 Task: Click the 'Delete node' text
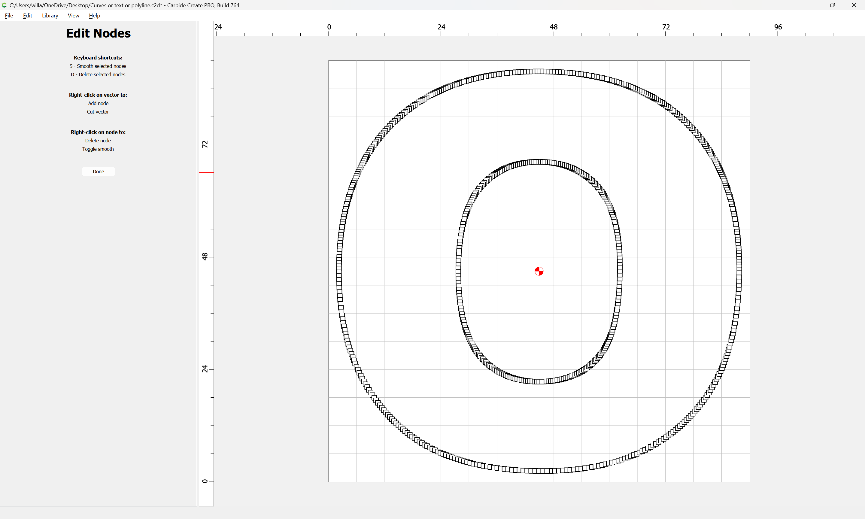point(98,140)
